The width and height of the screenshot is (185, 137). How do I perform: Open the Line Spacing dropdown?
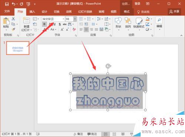coord(100,19)
